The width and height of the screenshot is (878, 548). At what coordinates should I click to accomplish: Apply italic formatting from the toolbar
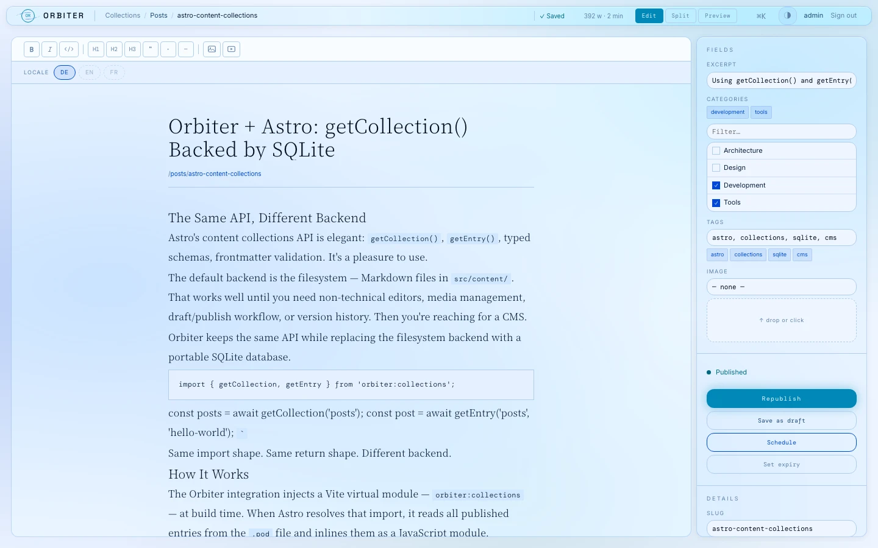50,49
